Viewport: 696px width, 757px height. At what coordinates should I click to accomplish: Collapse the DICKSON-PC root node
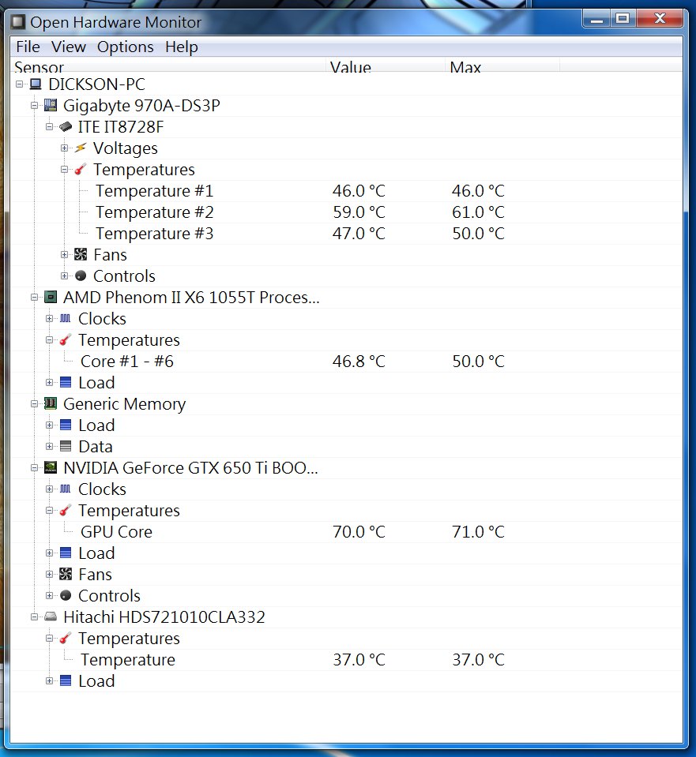pyautogui.click(x=19, y=84)
